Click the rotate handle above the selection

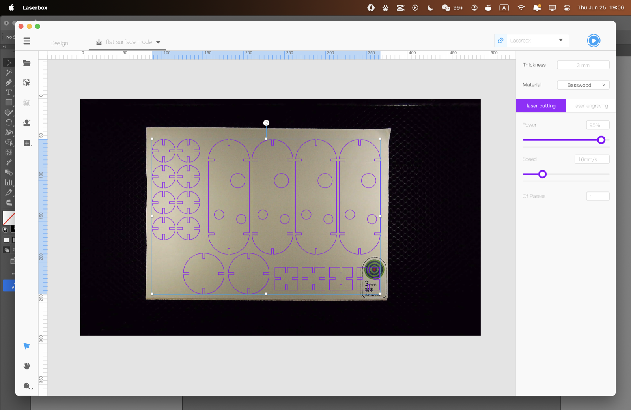pyautogui.click(x=266, y=123)
